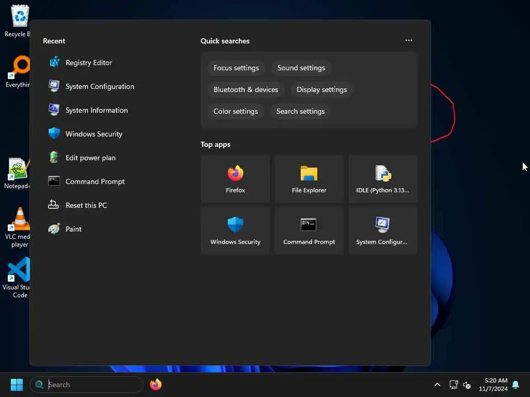Open the Color settings quick search
The height and width of the screenshot is (397, 530).
pos(235,111)
